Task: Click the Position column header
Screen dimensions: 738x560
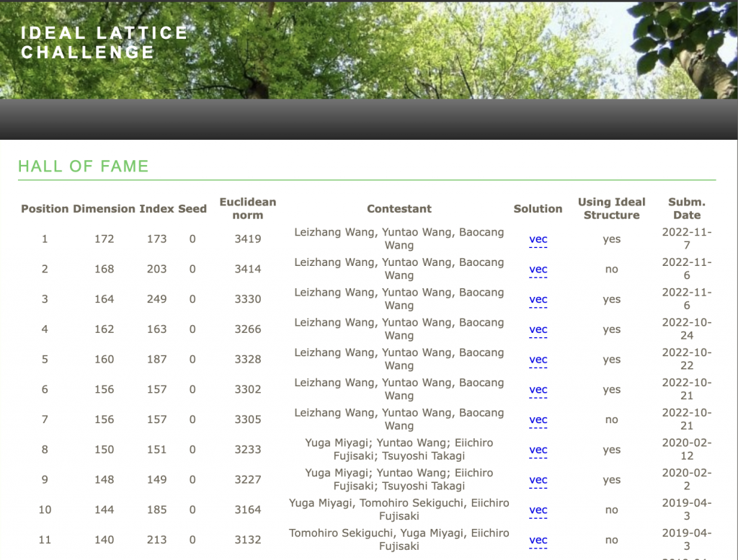Action: tap(45, 208)
